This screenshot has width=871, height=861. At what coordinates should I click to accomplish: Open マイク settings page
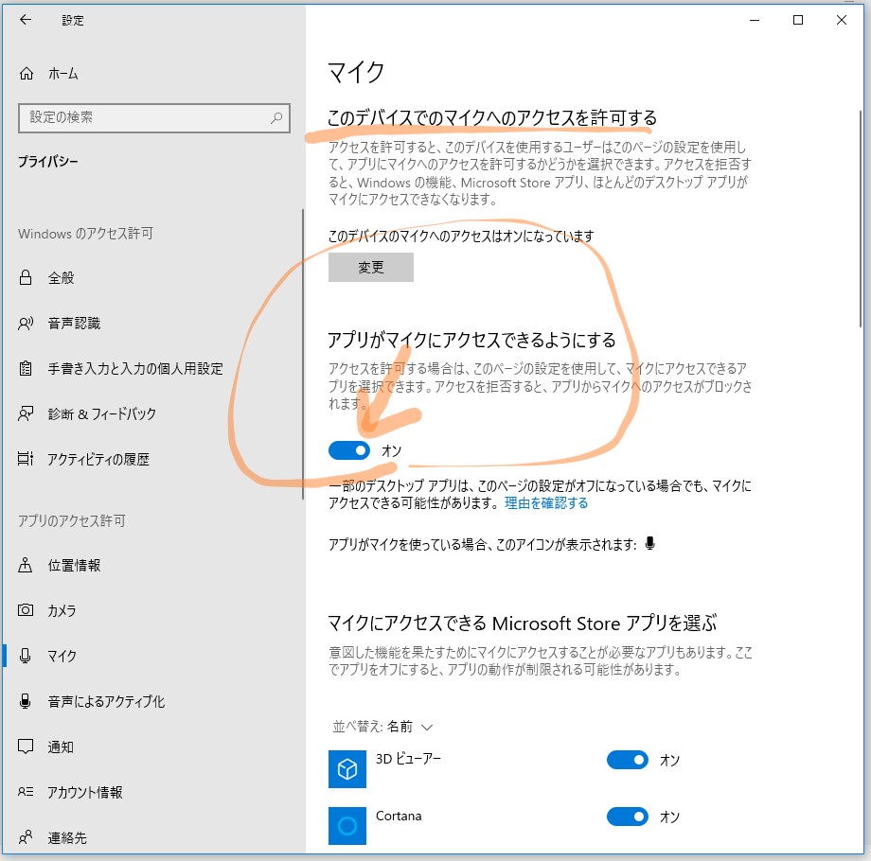154,656
